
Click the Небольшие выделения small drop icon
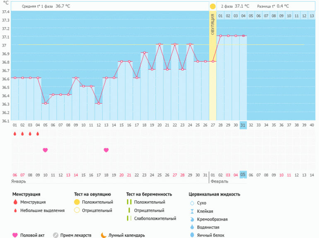click(15, 211)
